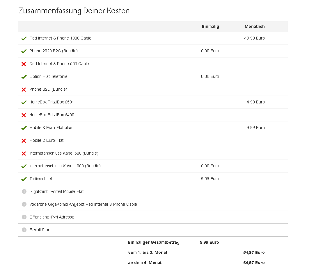Click red X beside Red Internet & Phone 500 Cable
Image resolution: width=316 pixels, height=267 pixels.
[x=24, y=64]
